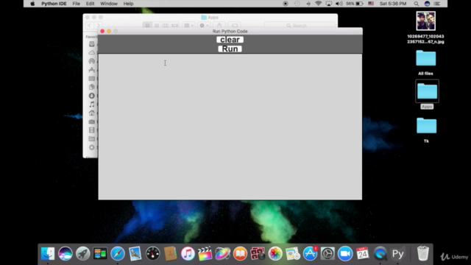The width and height of the screenshot is (471, 265).
Task: Click the share button in Finder Apps window
Action: (219, 26)
